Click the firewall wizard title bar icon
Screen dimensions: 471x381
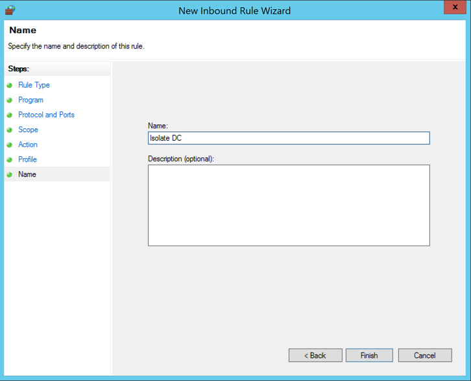pyautogui.click(x=10, y=10)
